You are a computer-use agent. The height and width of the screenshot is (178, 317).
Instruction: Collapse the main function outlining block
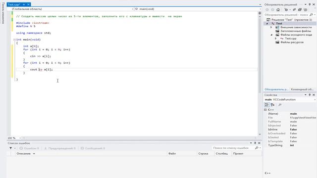pos(14,40)
